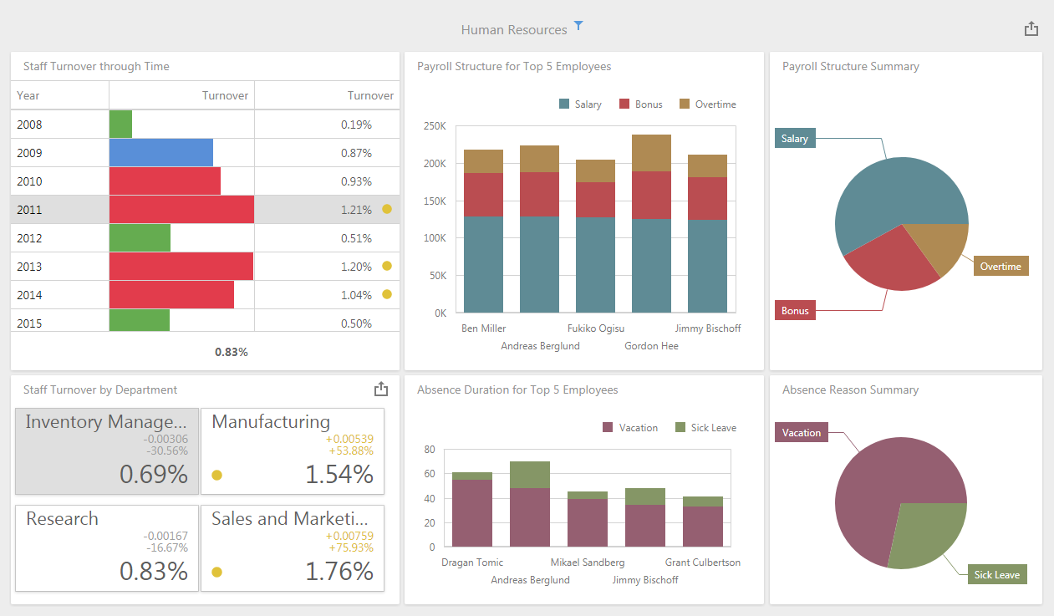Toggle the Sick Leave legend item
This screenshot has width=1054, height=616.
coord(705,428)
